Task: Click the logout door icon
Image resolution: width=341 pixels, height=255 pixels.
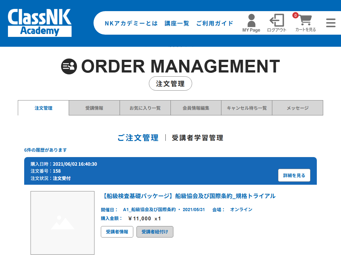Action: click(277, 20)
